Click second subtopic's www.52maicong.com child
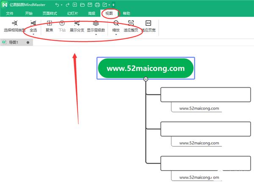The width and height of the screenshot is (254, 182). 199,143
